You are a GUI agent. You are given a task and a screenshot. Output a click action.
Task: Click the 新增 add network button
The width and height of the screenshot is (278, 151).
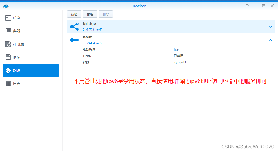[x=74, y=14]
